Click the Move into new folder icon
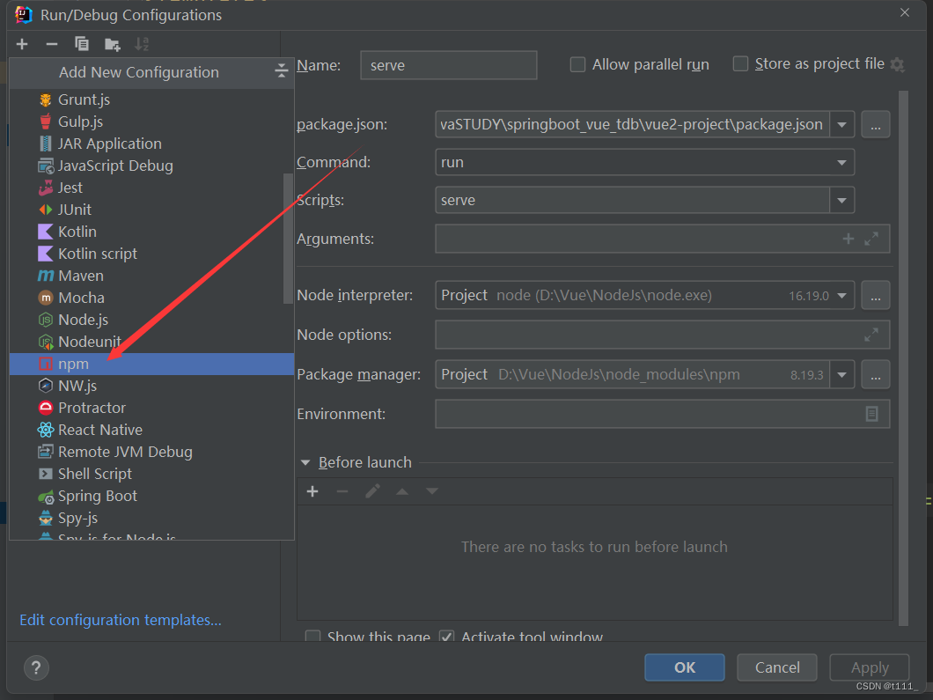 coord(112,44)
